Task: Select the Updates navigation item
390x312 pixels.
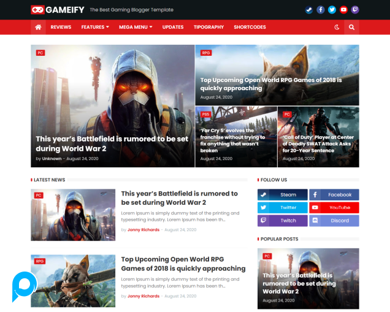Action: tap(173, 27)
